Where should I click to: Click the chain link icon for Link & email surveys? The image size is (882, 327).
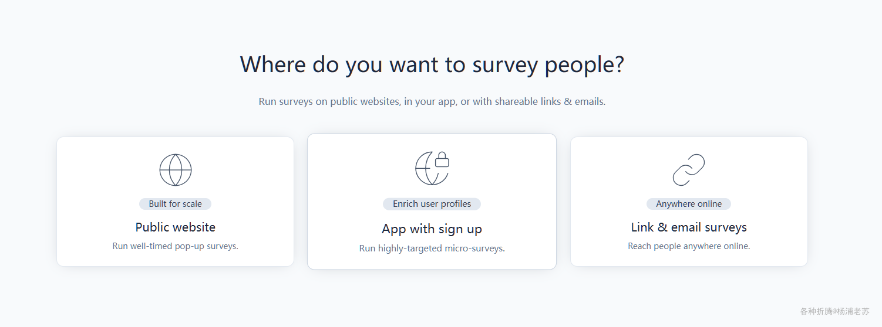[x=689, y=170]
